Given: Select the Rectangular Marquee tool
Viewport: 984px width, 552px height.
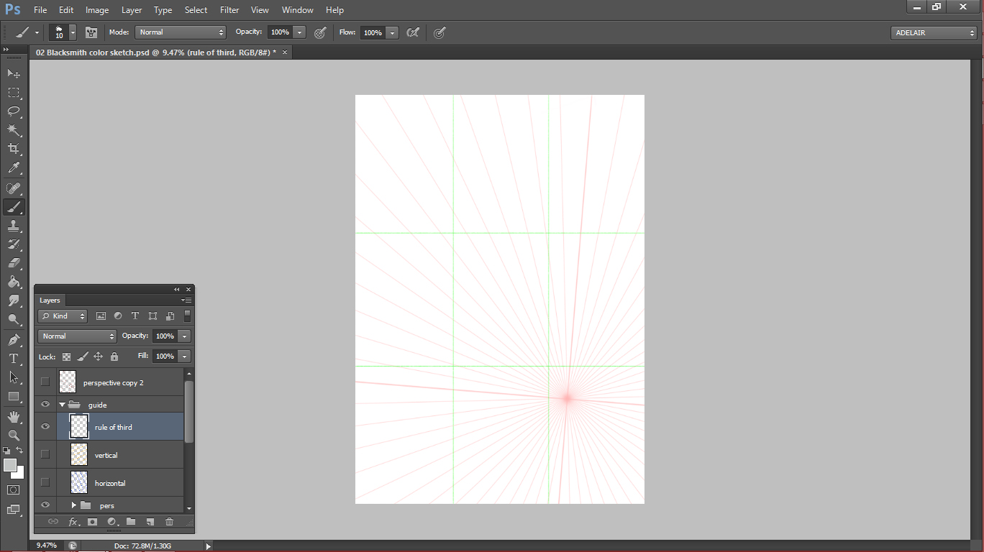Looking at the screenshot, I should (14, 92).
